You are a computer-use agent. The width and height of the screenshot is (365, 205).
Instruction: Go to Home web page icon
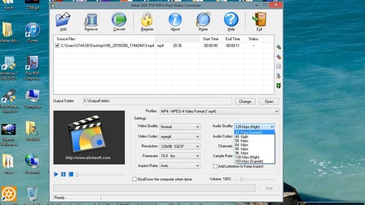point(203,22)
